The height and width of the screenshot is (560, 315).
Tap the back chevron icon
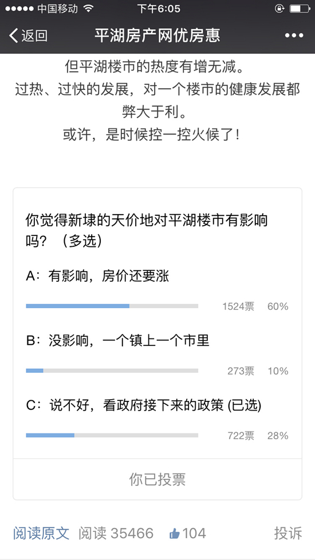point(14,36)
